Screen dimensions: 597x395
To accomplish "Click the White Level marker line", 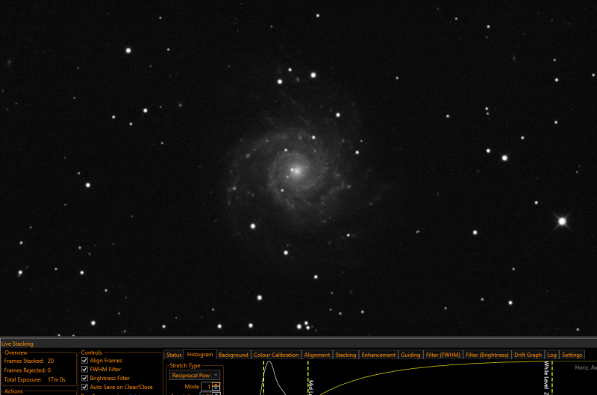I will coord(552,378).
